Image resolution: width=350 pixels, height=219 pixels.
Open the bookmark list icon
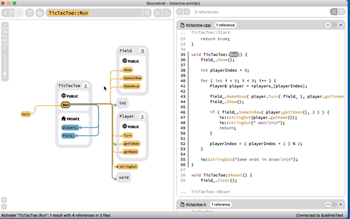click(x=167, y=13)
